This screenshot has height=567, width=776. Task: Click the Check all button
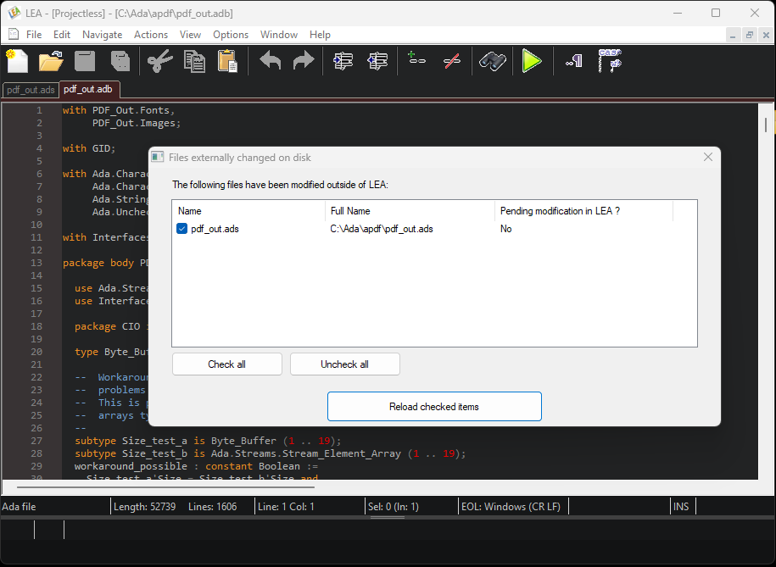click(226, 364)
